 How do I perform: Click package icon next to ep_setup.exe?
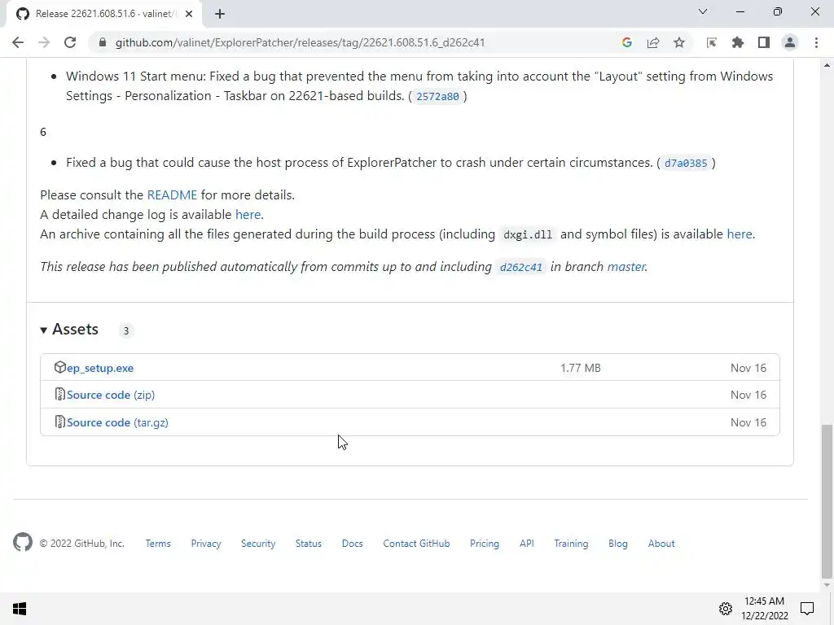60,367
